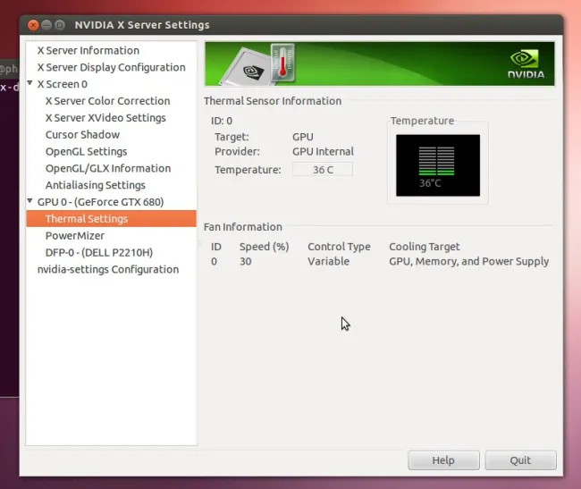The image size is (581, 489).
Task: Close the NVIDIA X Server Settings window
Action: 33,25
